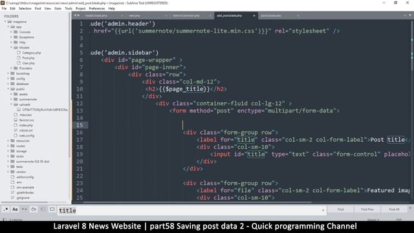This screenshot has height=233, width=414.
Task: Switch to the posts.blade.php tab
Action: (271, 16)
